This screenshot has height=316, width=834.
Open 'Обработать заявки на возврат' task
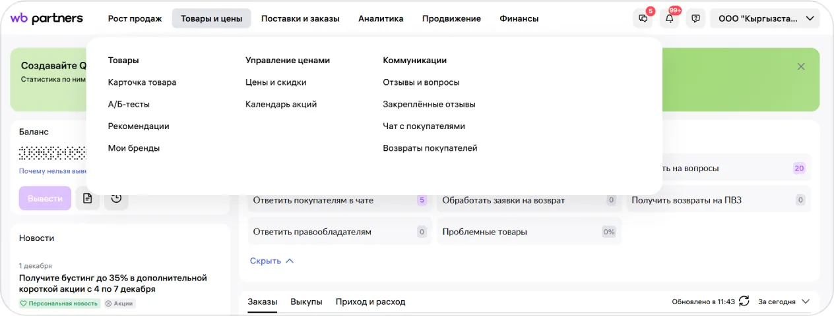[x=503, y=200]
